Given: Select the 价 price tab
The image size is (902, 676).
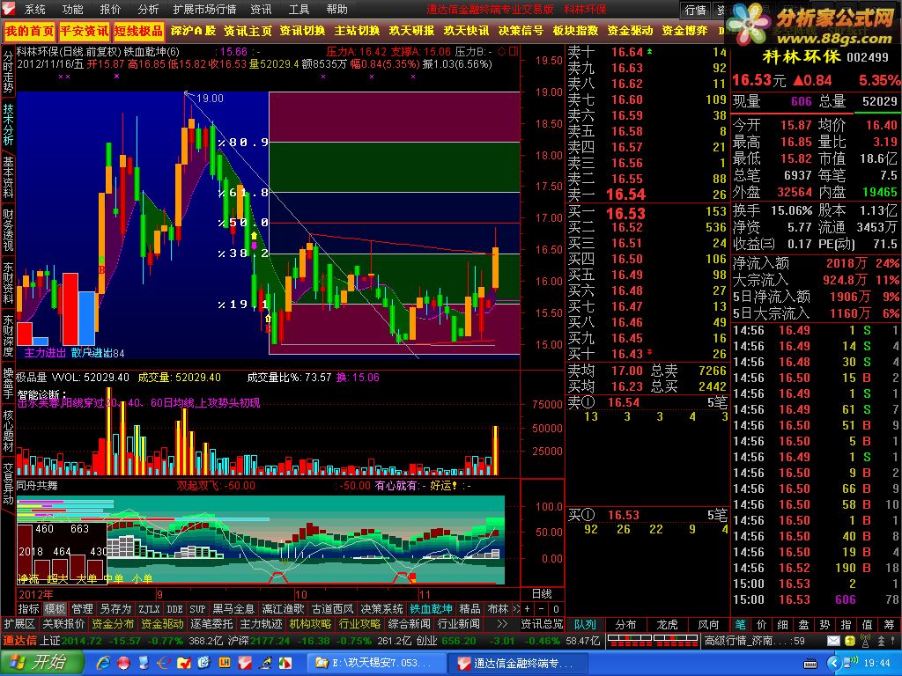Looking at the screenshot, I should (x=762, y=624).
